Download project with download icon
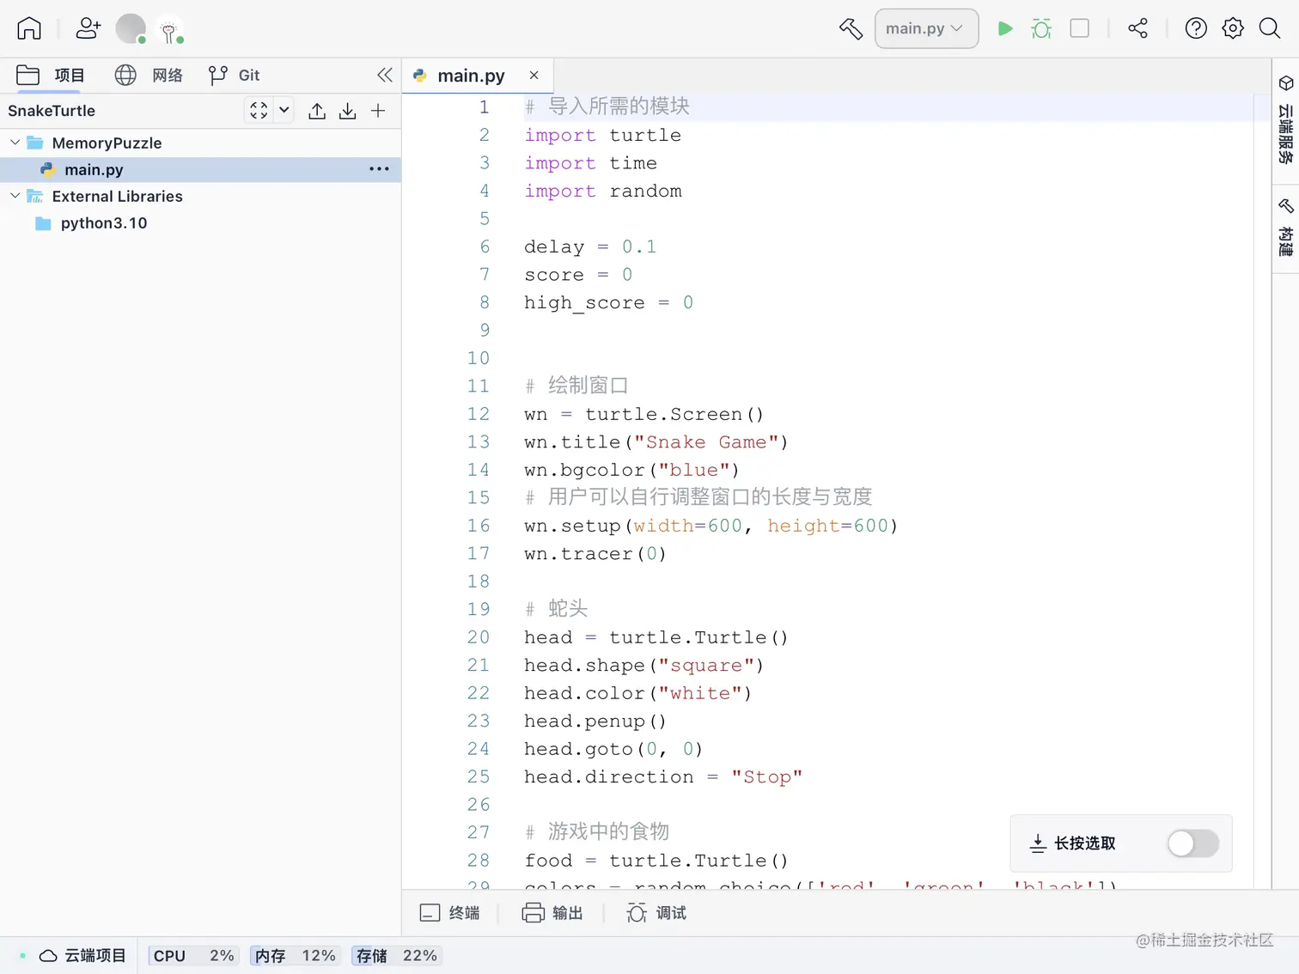1299x974 pixels. (x=347, y=111)
